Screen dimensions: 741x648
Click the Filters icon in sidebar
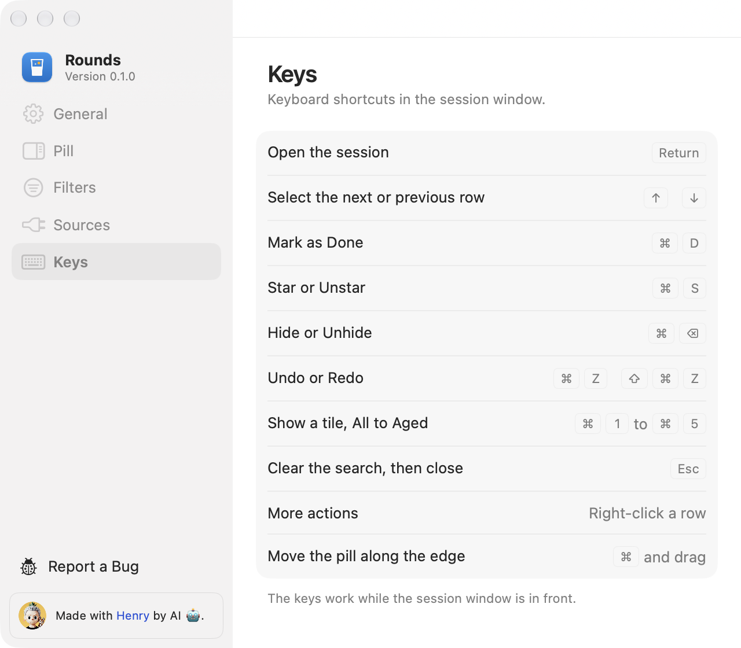coord(34,187)
